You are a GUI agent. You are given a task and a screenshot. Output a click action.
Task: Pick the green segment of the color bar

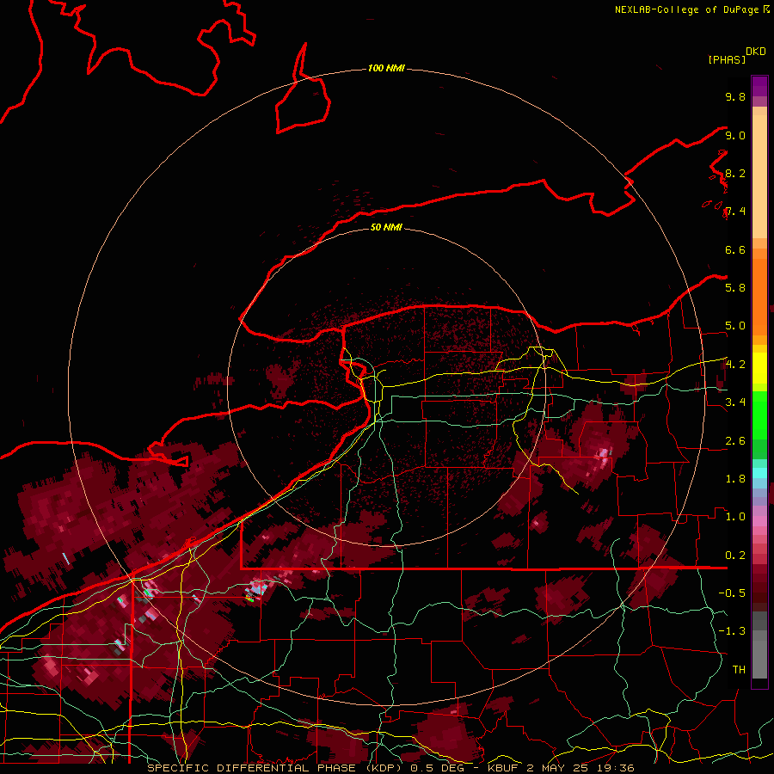(x=759, y=415)
